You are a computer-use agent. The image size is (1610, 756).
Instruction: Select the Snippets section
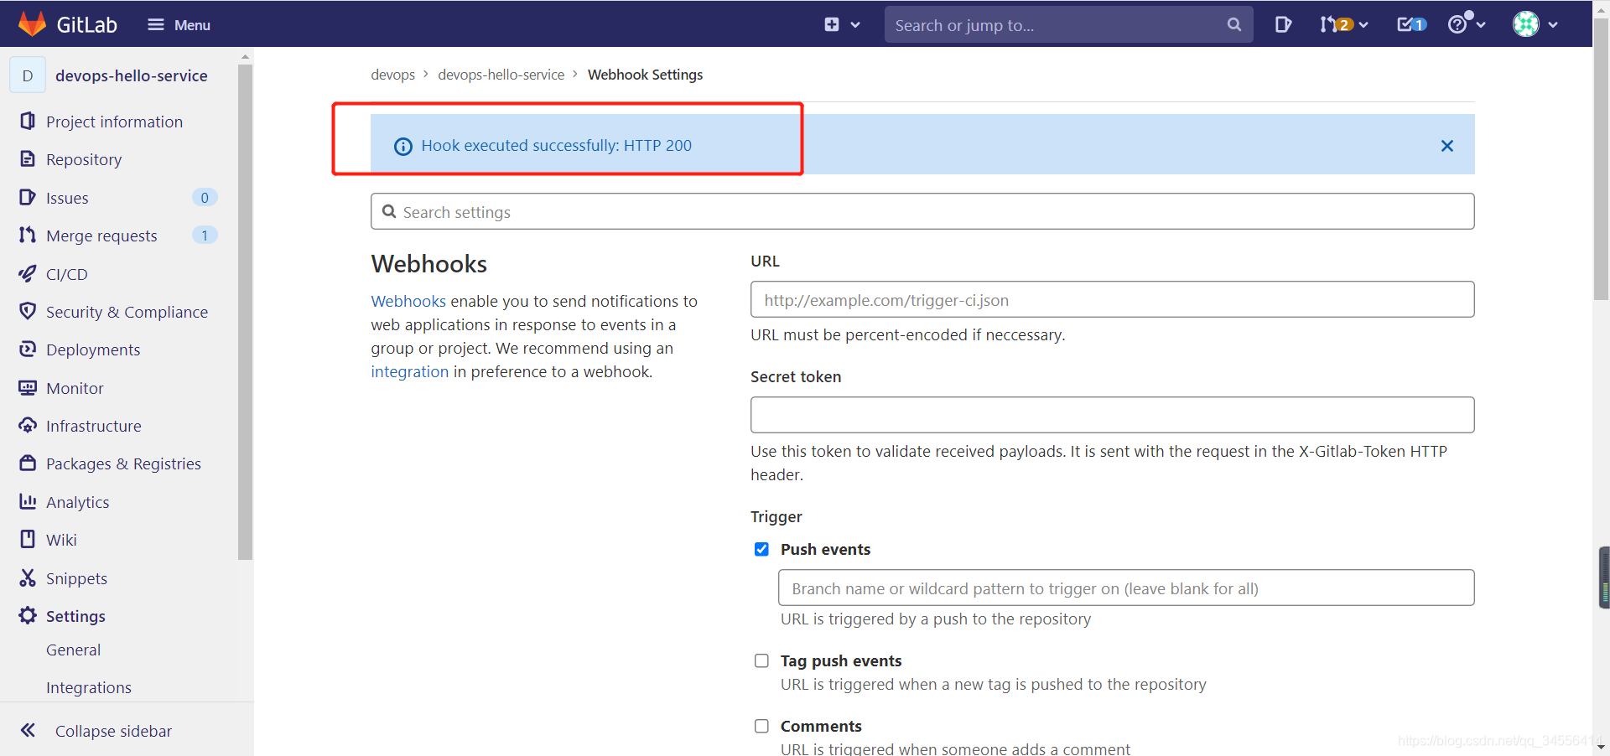[x=76, y=577]
